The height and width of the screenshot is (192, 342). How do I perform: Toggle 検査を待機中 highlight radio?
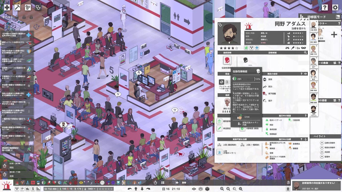coord(322,147)
